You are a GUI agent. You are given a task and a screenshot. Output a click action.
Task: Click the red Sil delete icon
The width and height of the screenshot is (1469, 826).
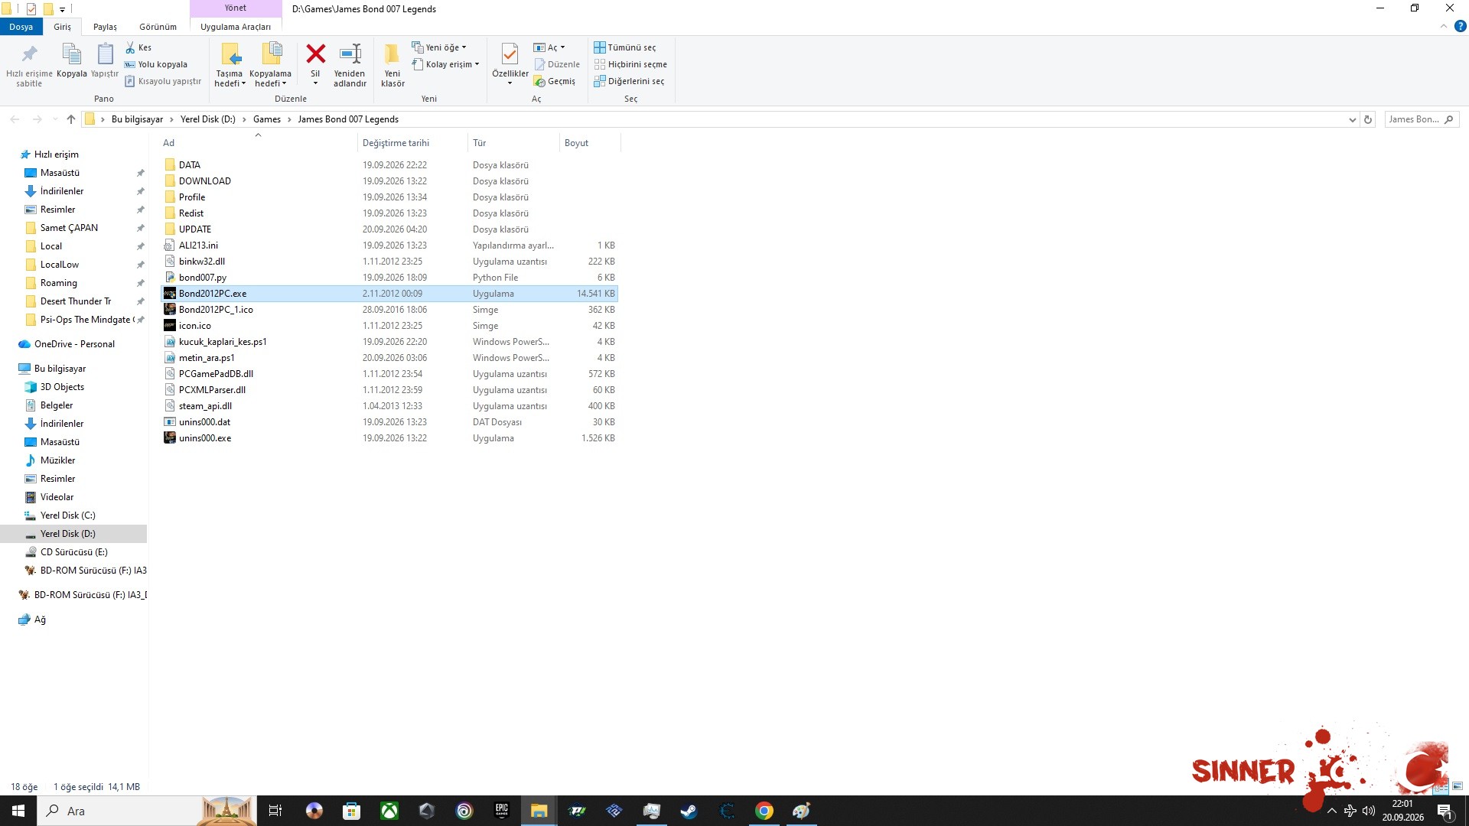pos(315,54)
